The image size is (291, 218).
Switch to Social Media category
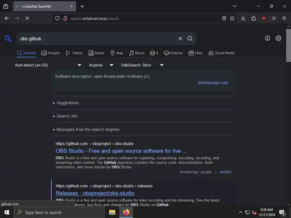click(x=221, y=53)
